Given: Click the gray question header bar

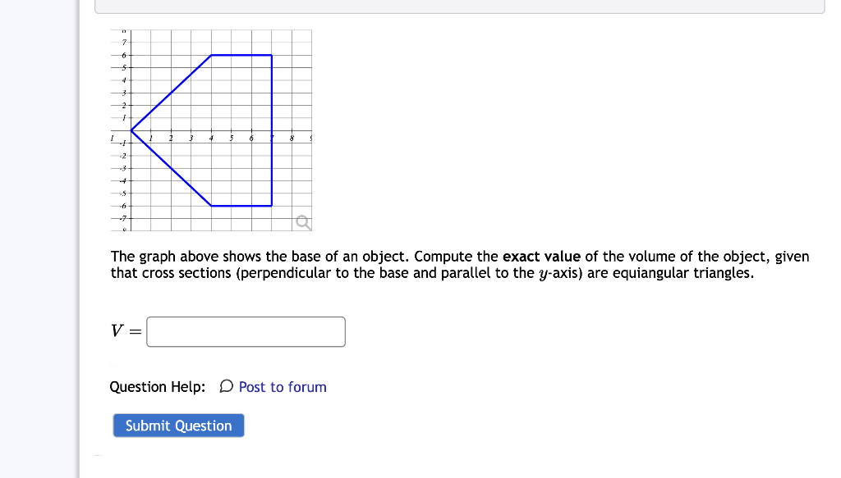Looking at the screenshot, I should [460, 7].
